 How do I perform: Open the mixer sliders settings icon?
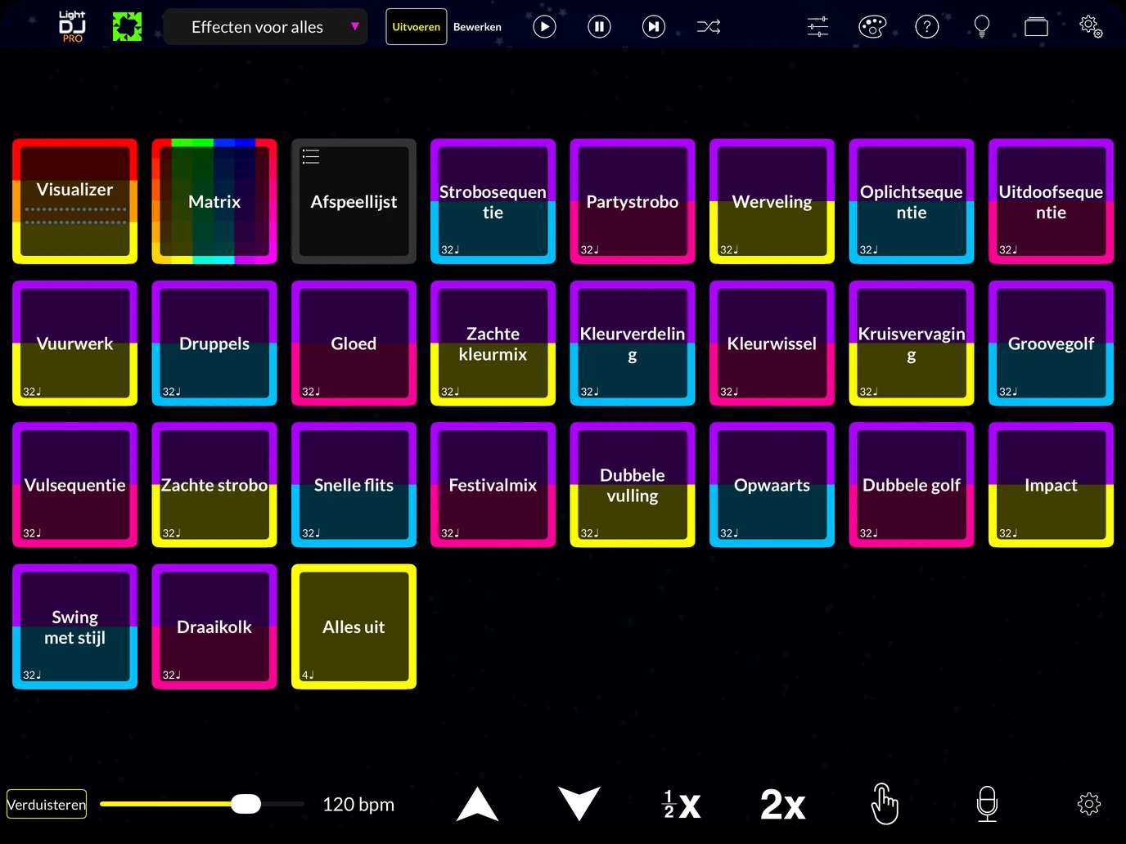(817, 27)
